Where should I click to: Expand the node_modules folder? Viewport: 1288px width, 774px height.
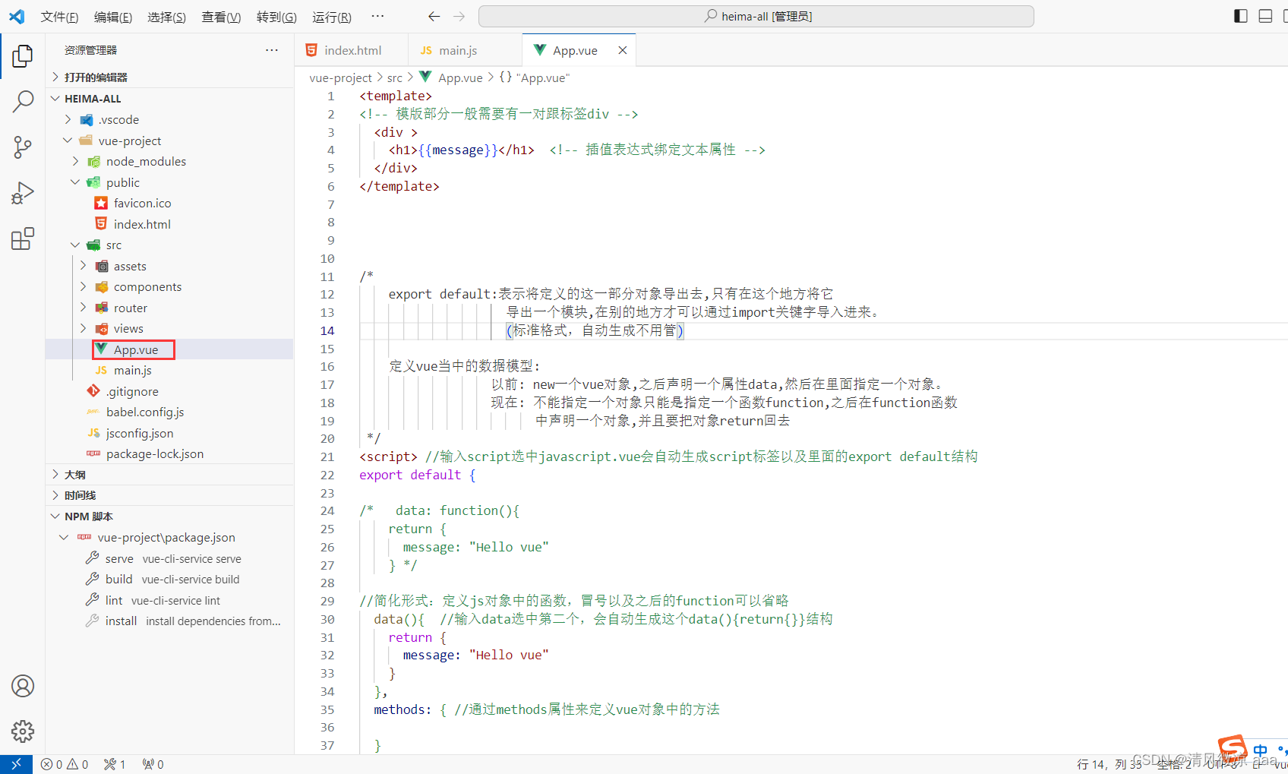coord(146,161)
